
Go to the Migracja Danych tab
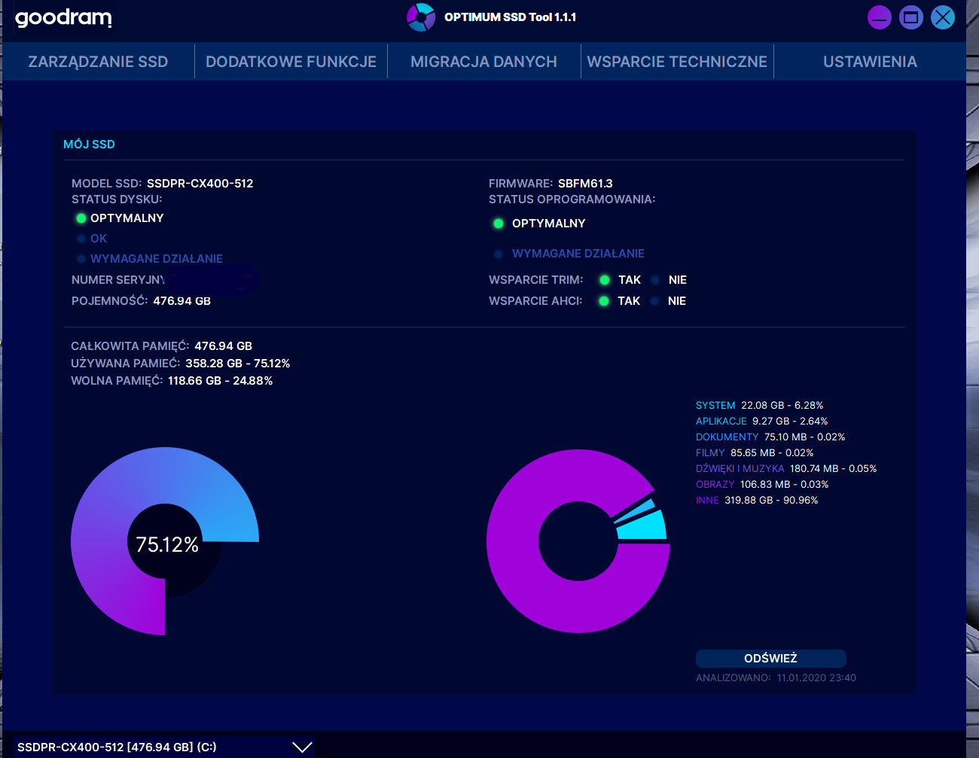(x=483, y=62)
